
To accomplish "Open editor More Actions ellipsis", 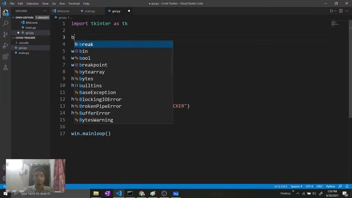I will pyautogui.click(x=347, y=11).
